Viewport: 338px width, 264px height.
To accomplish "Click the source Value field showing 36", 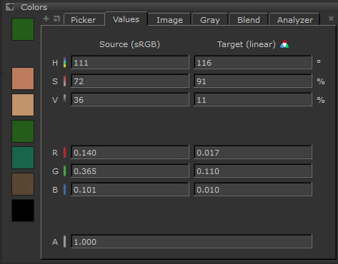I will point(130,100).
